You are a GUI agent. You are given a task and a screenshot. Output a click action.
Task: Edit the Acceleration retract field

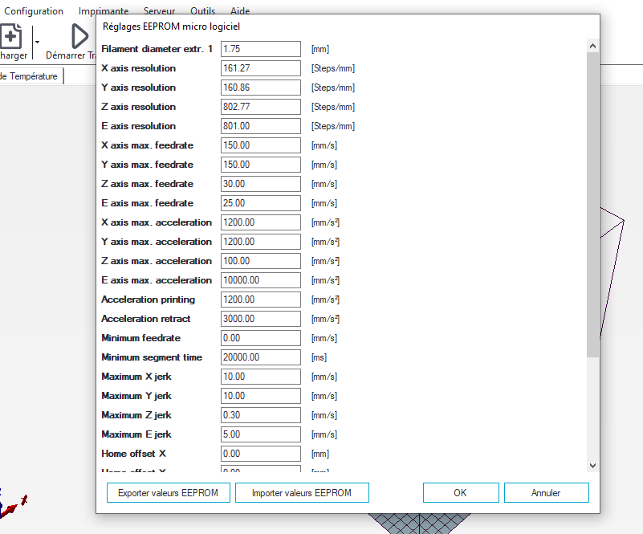coord(260,319)
